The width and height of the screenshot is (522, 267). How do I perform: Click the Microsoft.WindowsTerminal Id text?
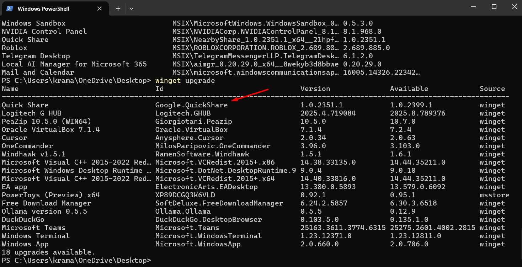click(208, 236)
